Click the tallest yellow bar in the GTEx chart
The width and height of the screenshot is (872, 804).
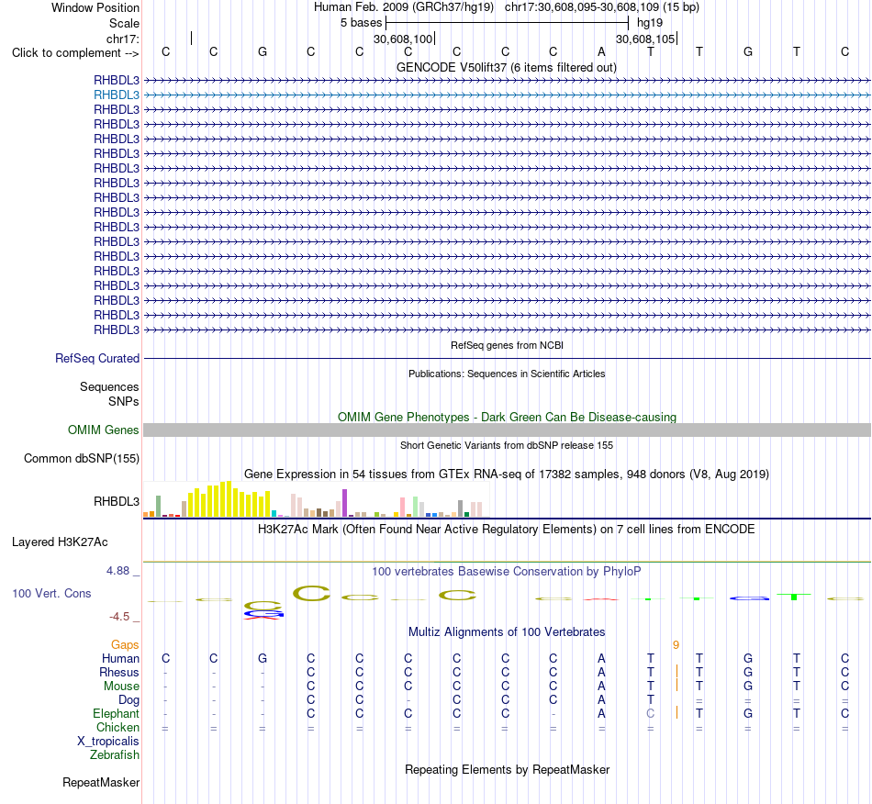click(x=229, y=499)
